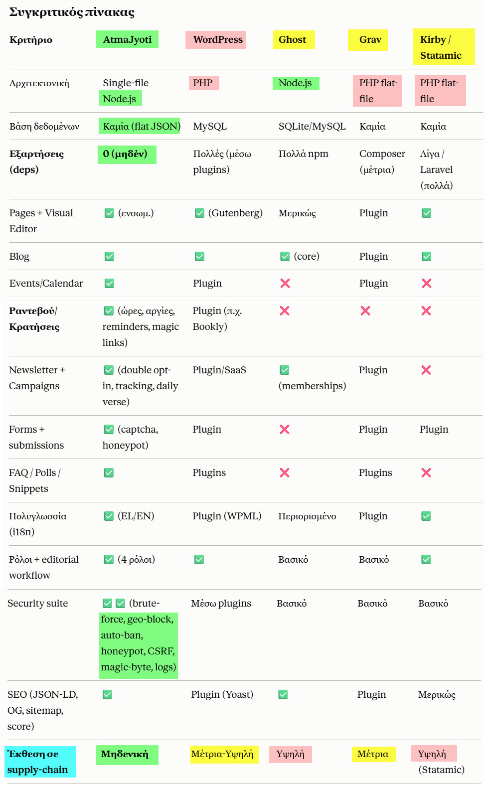
Task: Click the Kirby Πολυγλωσσία checkmark
Action: [426, 516]
